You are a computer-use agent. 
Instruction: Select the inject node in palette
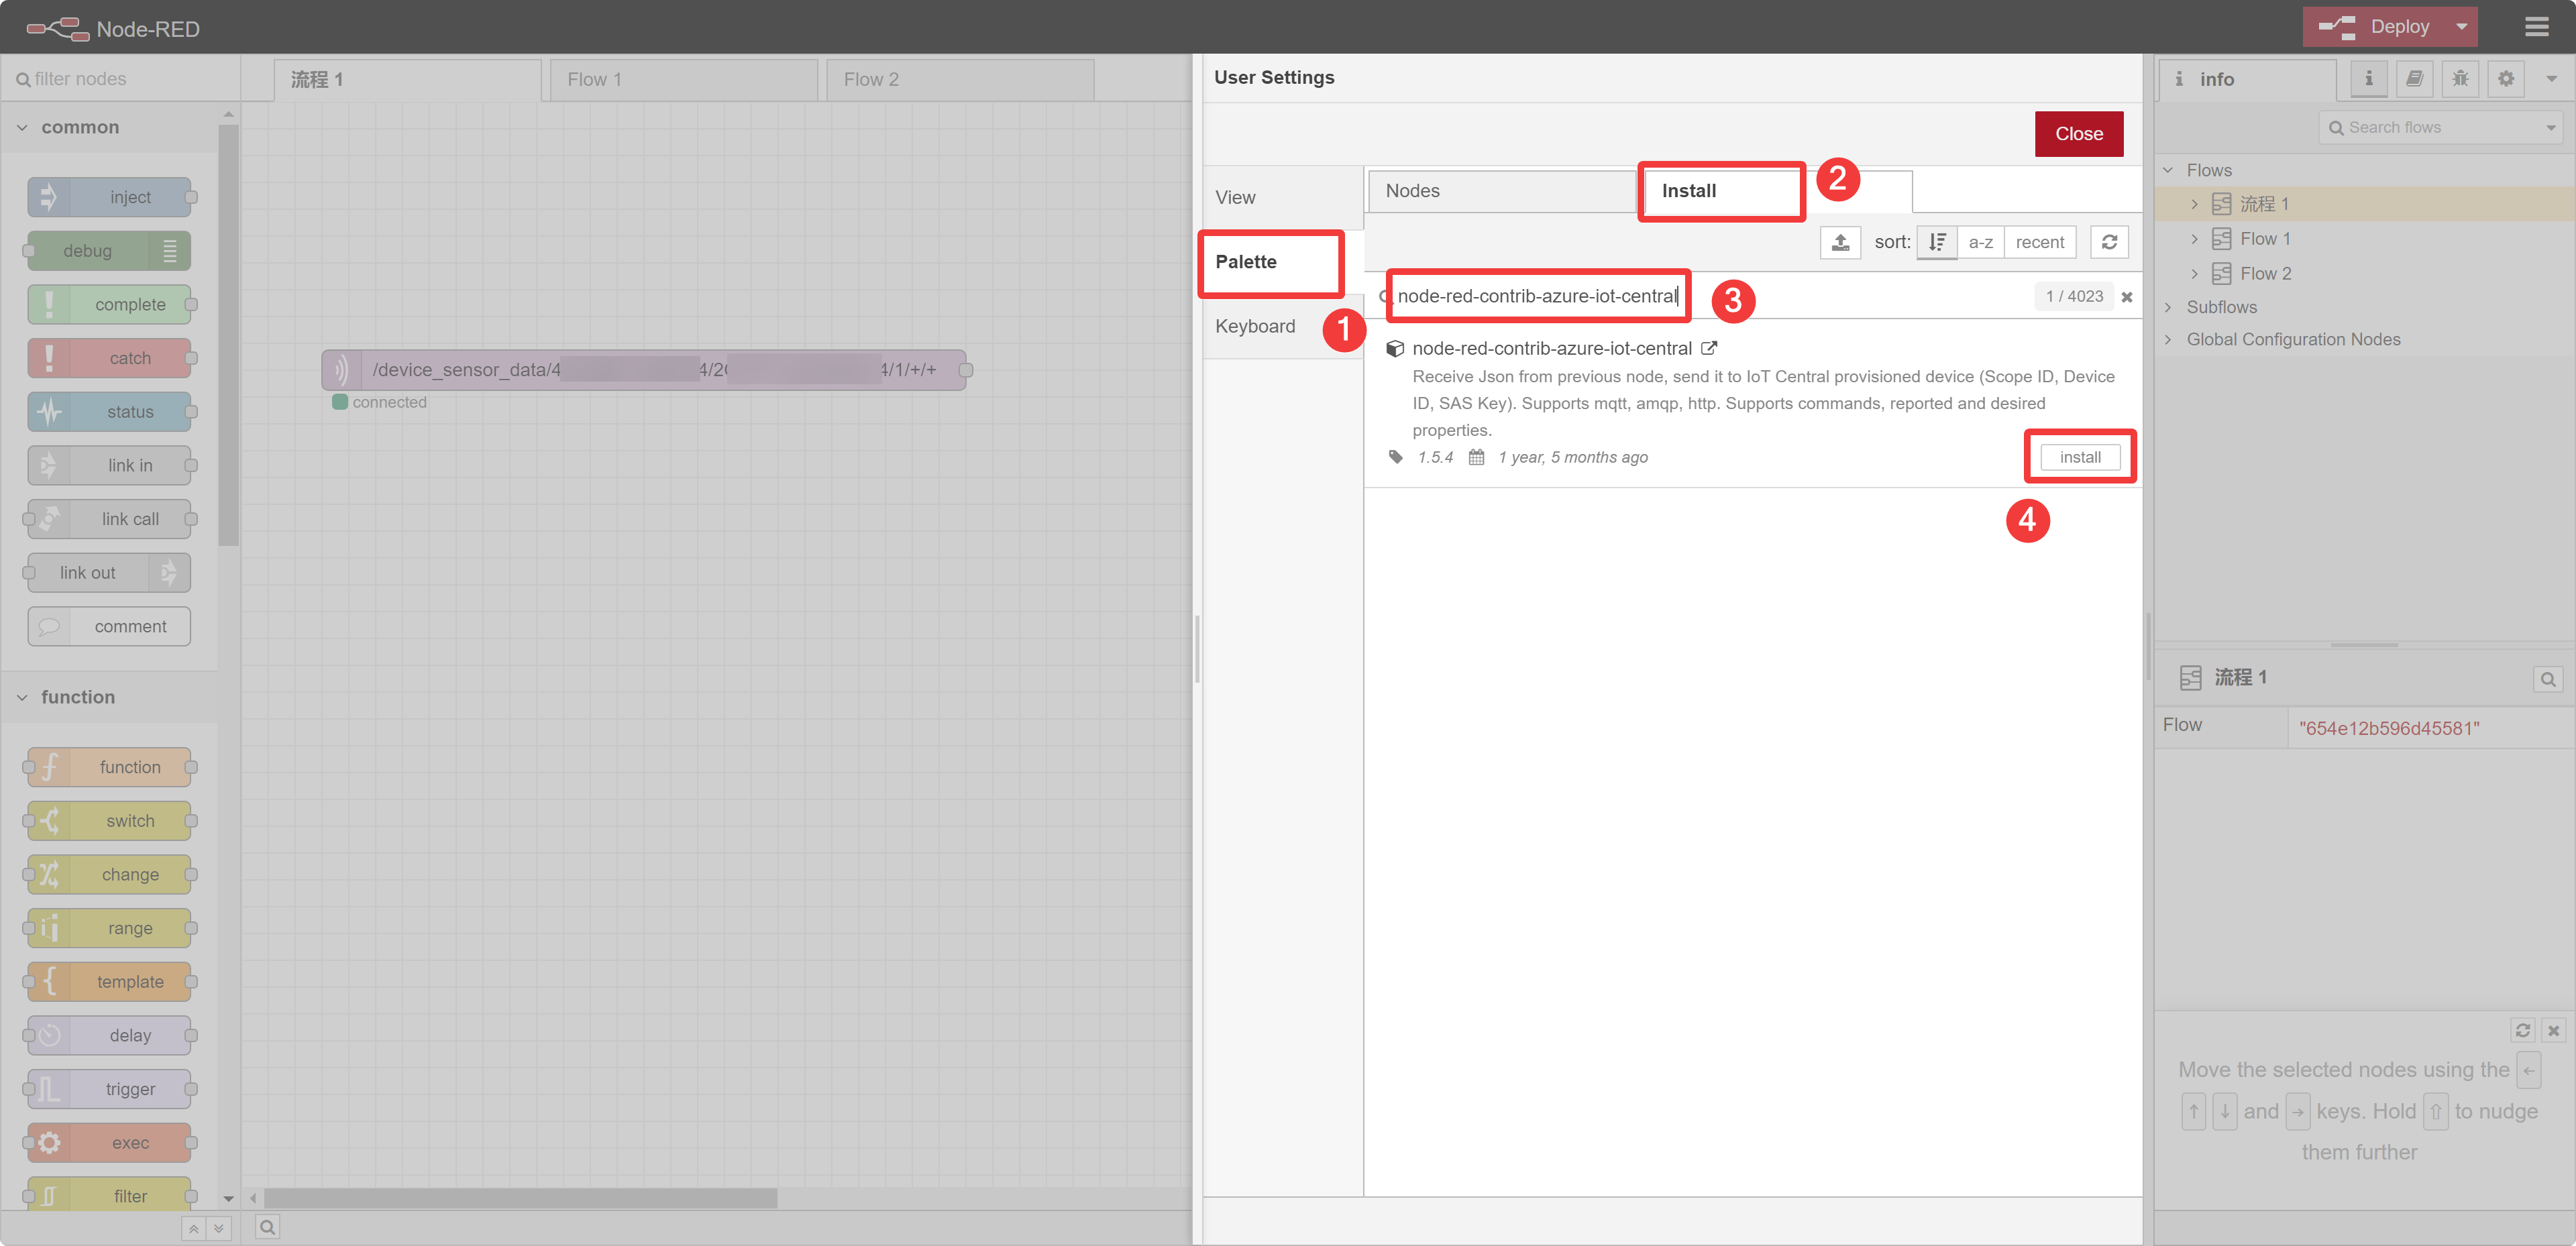(x=110, y=197)
